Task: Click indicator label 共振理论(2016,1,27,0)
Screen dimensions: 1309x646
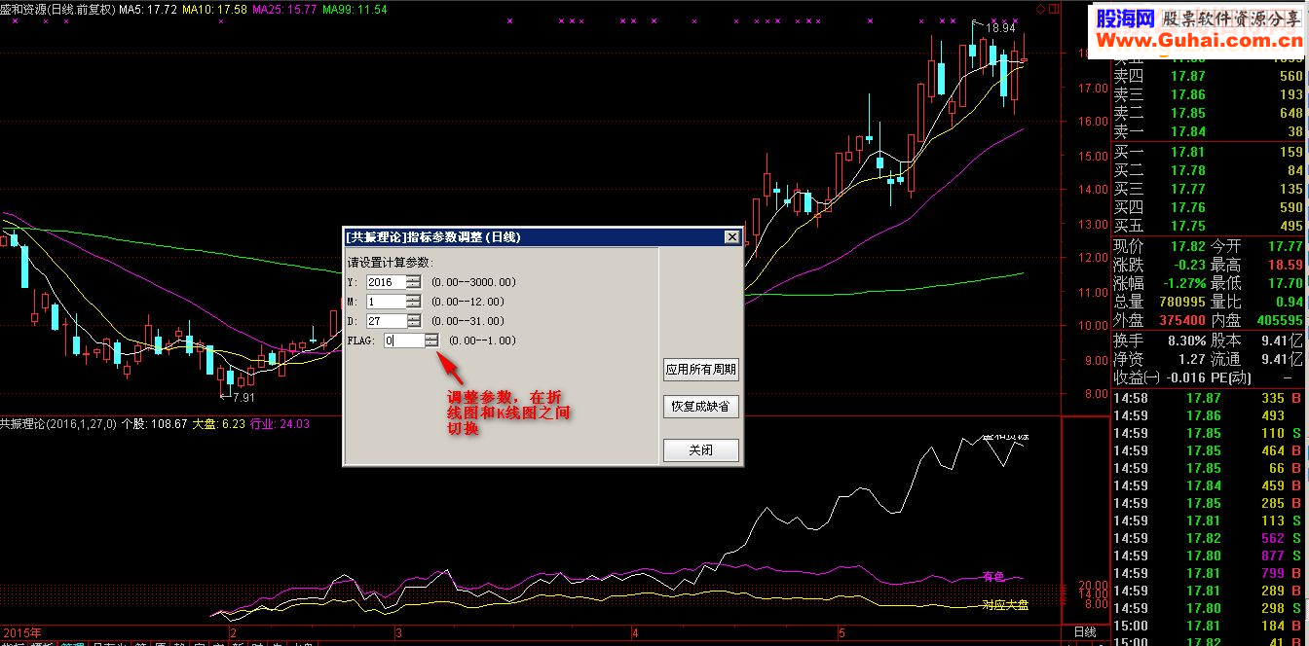Action: click(57, 424)
